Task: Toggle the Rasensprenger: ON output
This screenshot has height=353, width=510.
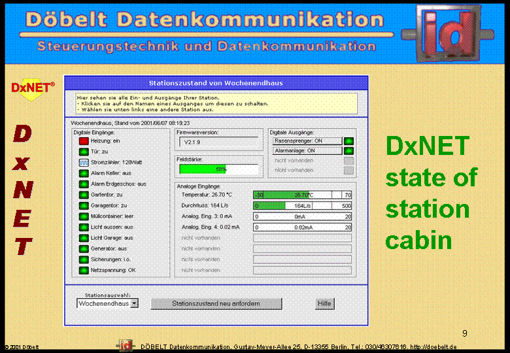Action: click(307, 141)
